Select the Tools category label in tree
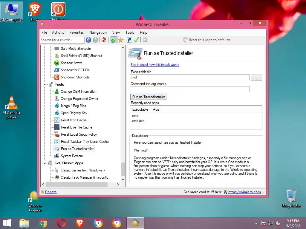This screenshot has height=229, width=306. [x=59, y=84]
